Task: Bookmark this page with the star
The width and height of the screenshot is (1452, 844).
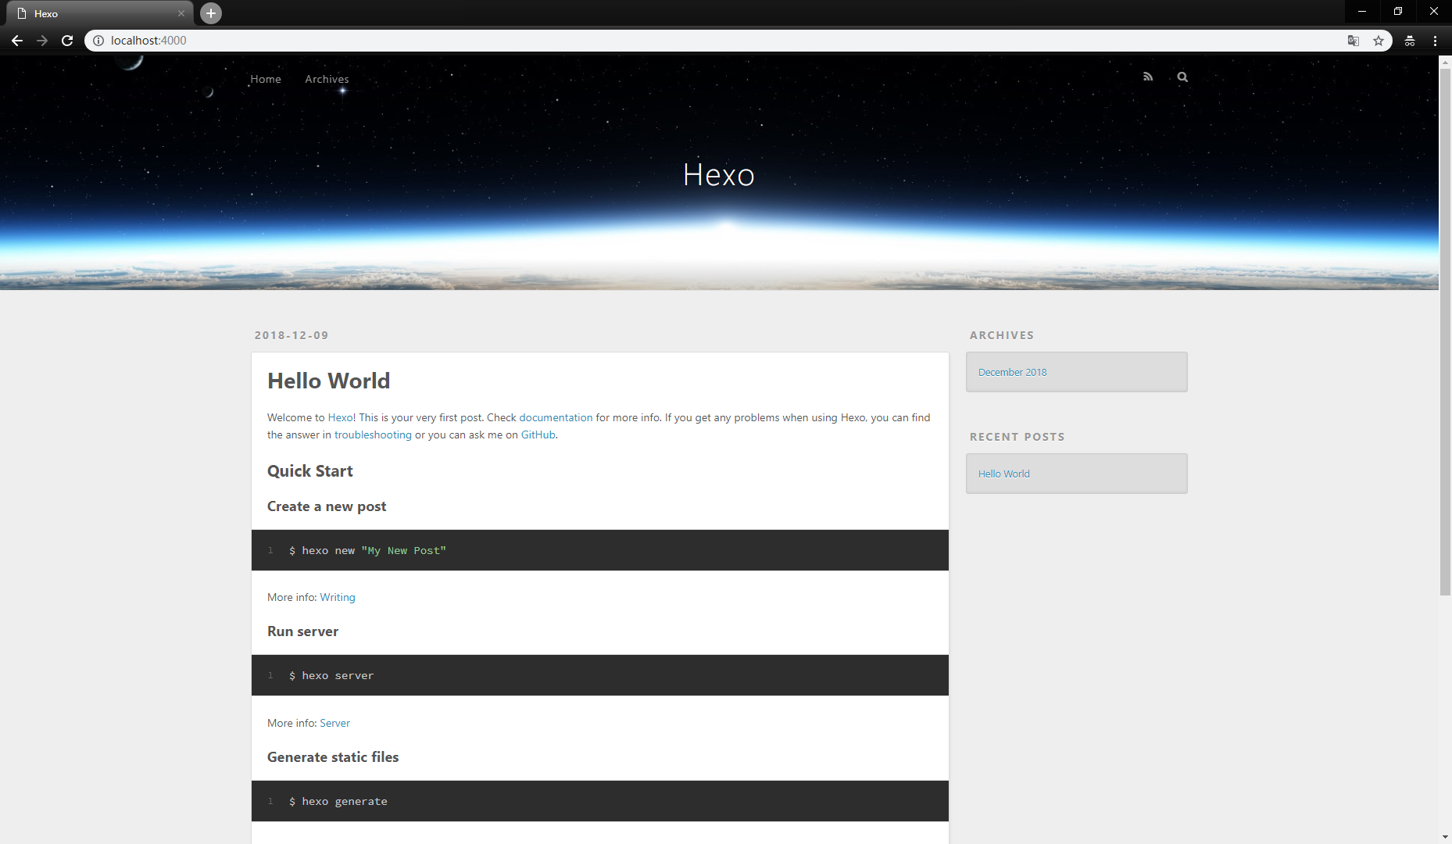Action: [1379, 41]
